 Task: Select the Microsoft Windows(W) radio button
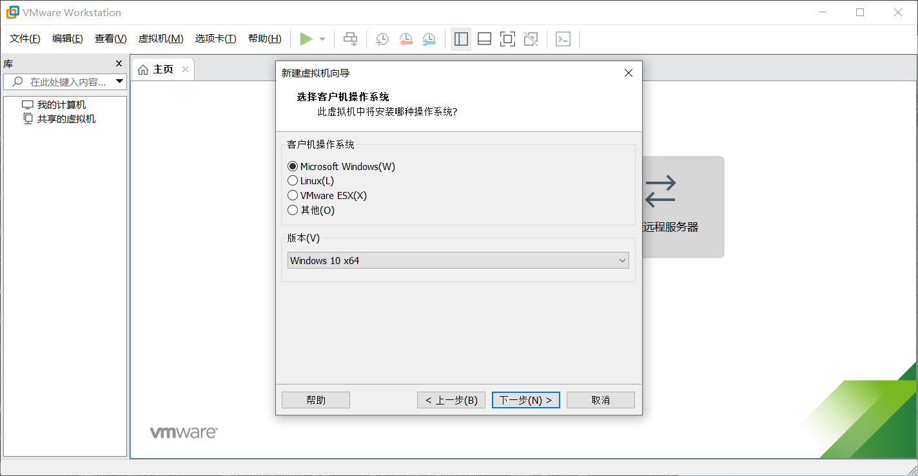click(x=293, y=166)
